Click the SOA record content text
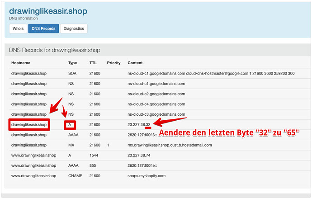This screenshot has width=312, height=198. (211, 73)
